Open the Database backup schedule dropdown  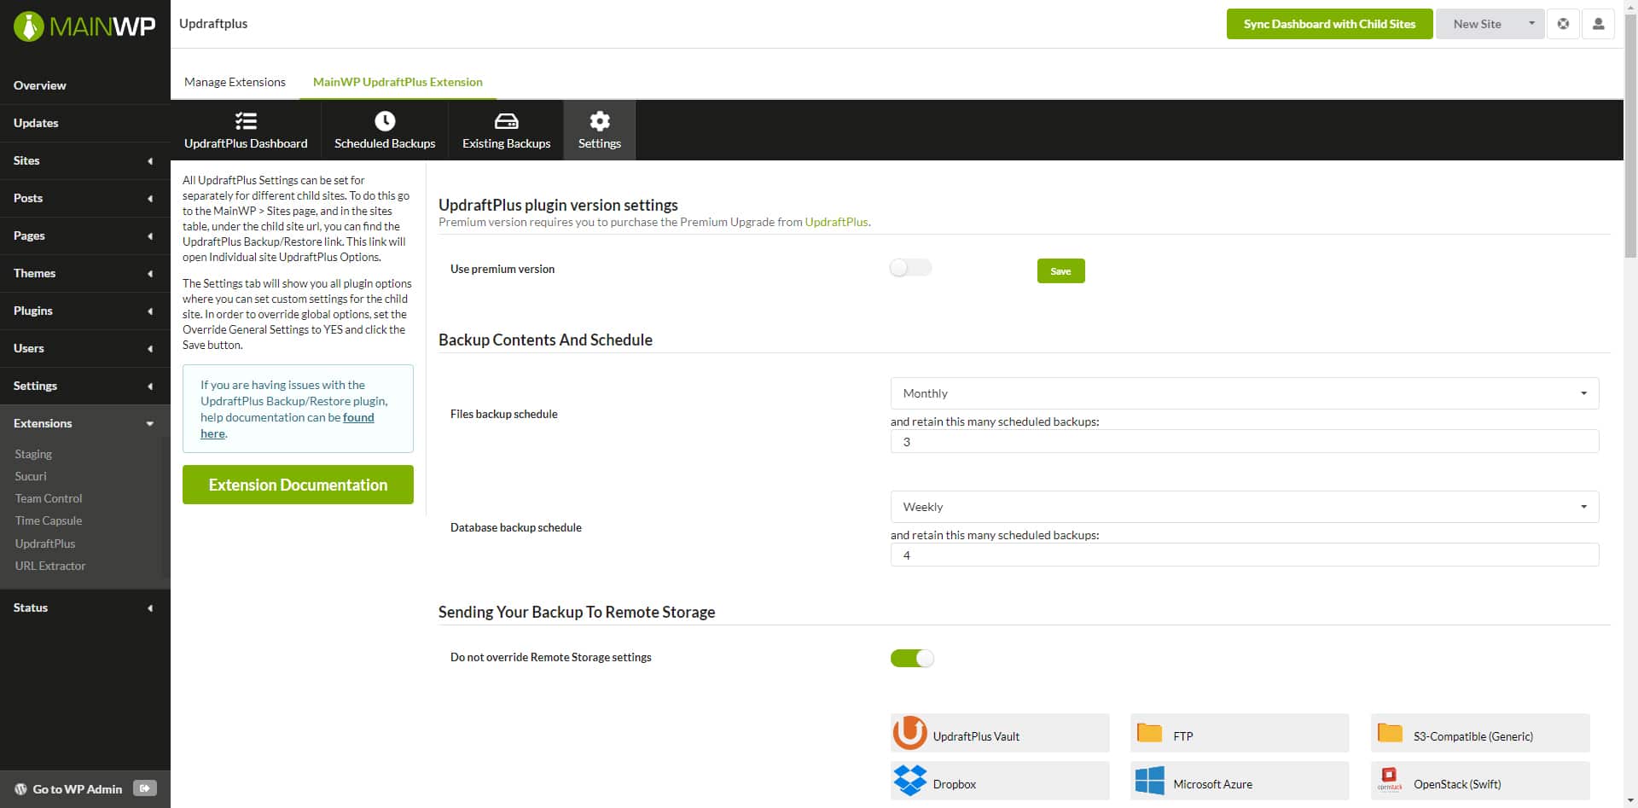[x=1243, y=506]
